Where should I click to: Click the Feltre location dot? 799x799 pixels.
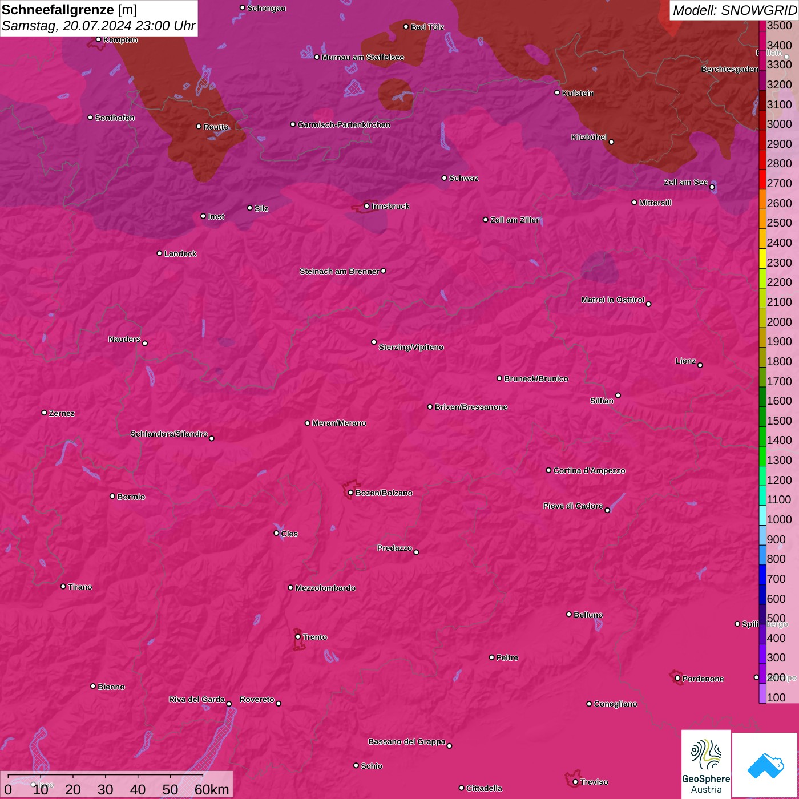point(492,657)
